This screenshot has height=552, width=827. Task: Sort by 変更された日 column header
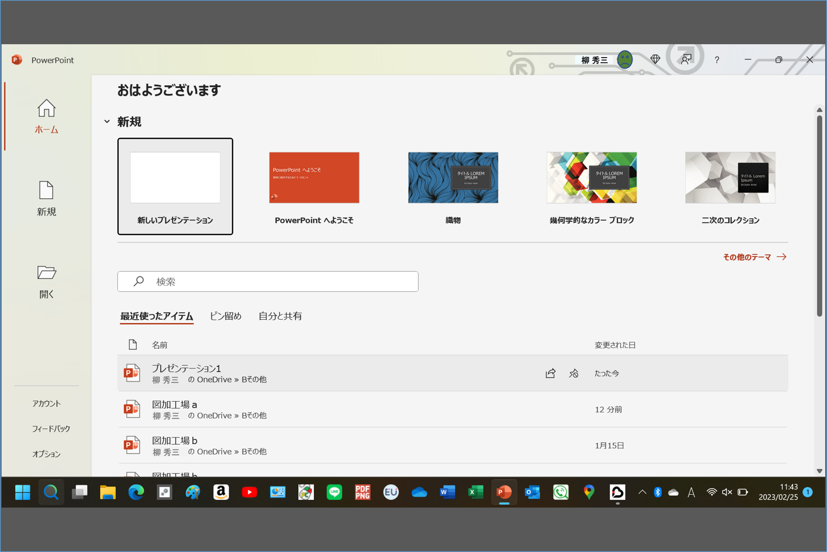pyautogui.click(x=615, y=345)
